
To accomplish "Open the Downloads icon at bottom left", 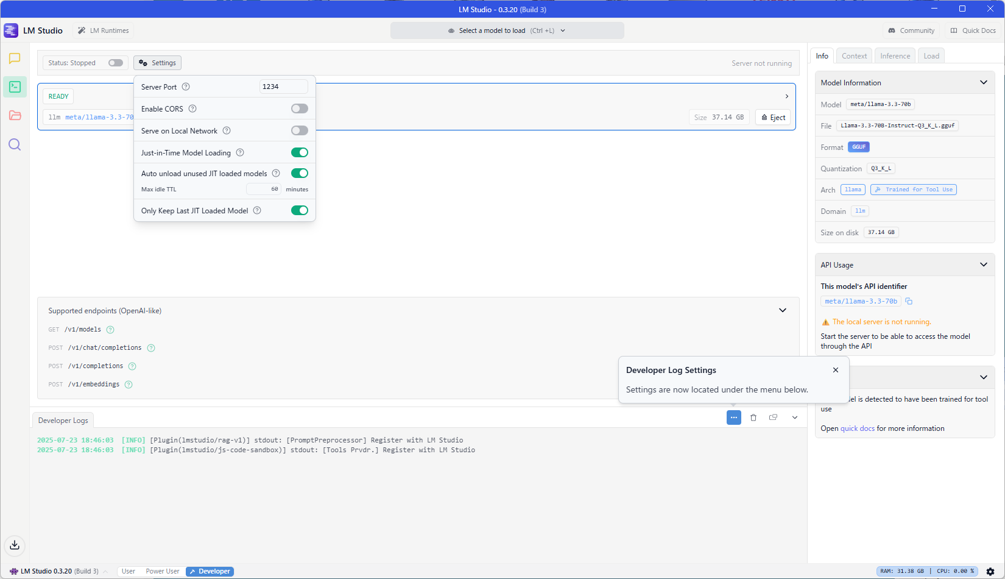I will pyautogui.click(x=15, y=545).
